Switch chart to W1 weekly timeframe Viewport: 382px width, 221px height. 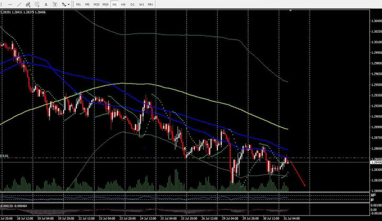point(141,4)
